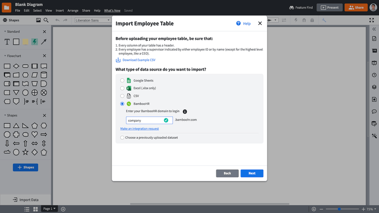Select the Line arrow tool in Standard
The height and width of the screenshot is (213, 379).
44,42
